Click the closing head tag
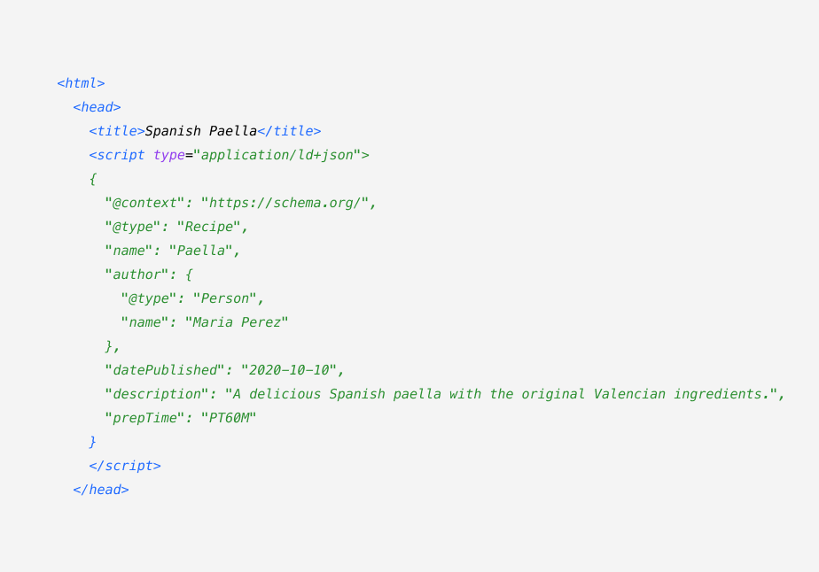The width and height of the screenshot is (819, 572). click(x=101, y=490)
